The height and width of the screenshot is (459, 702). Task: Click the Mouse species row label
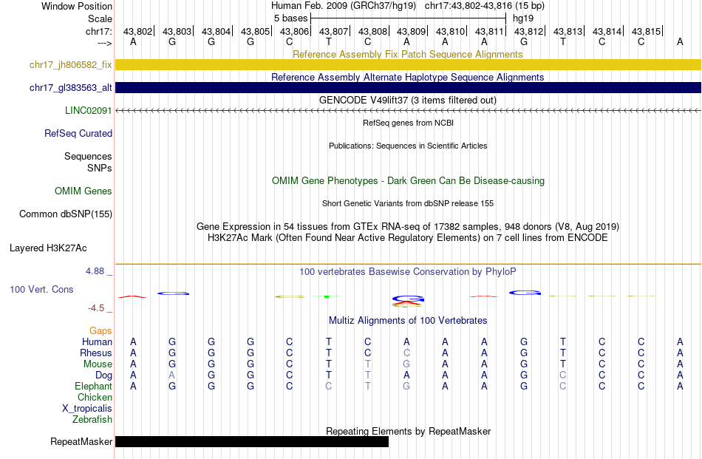point(98,364)
